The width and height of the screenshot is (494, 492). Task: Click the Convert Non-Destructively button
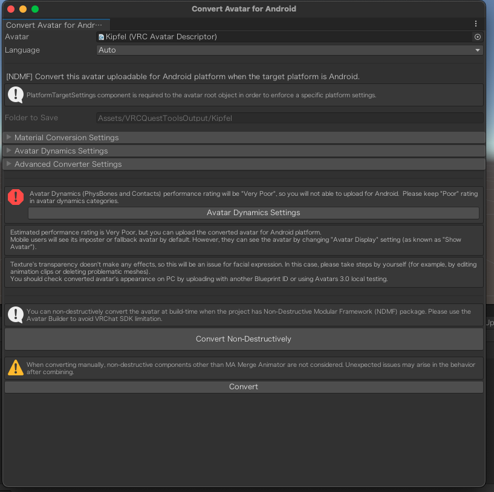[x=244, y=339]
